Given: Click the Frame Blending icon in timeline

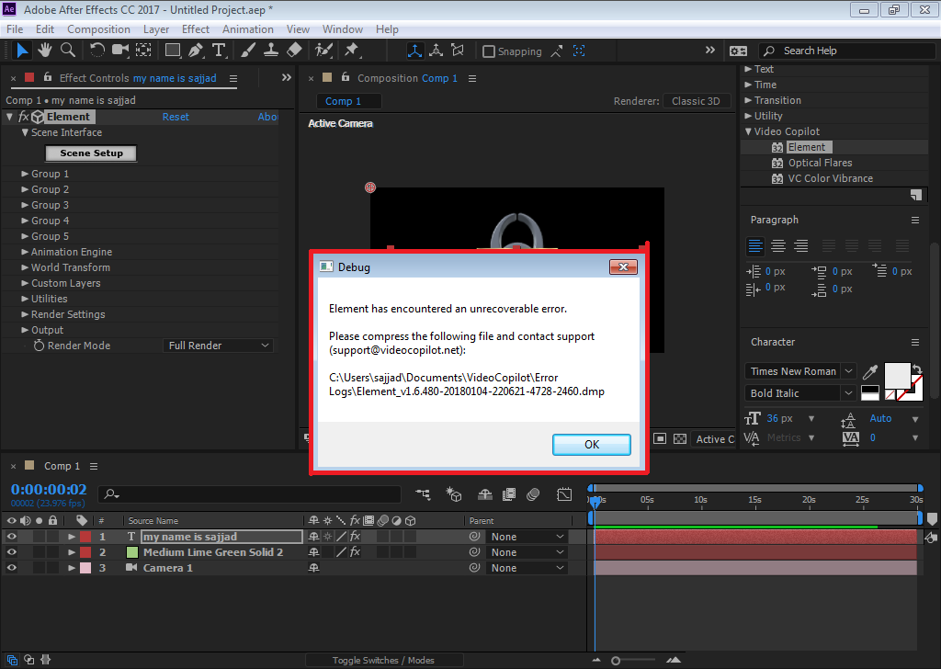Looking at the screenshot, I should pos(509,494).
